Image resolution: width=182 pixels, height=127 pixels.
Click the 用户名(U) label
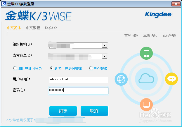[21, 79]
